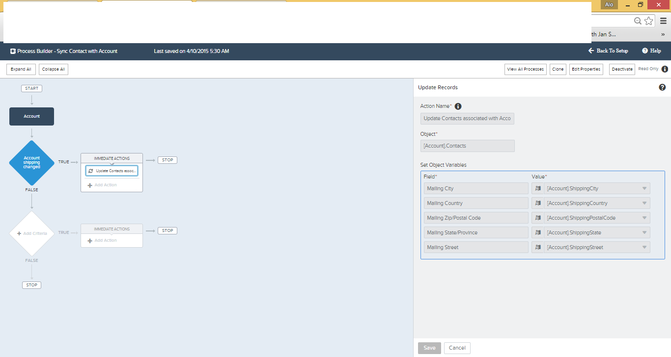Open the ShippingState value dropdown
Screen dimensions: 671x357
(644, 233)
